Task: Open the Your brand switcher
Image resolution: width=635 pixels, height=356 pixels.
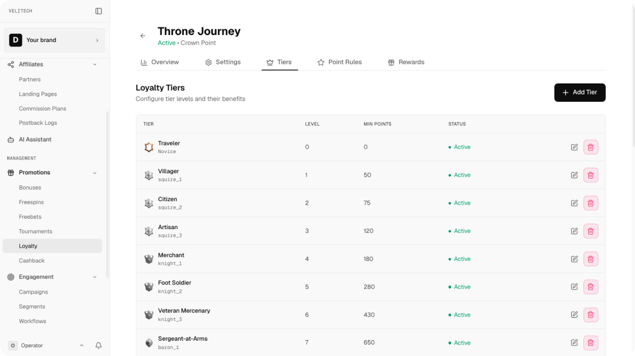Action: (54, 40)
